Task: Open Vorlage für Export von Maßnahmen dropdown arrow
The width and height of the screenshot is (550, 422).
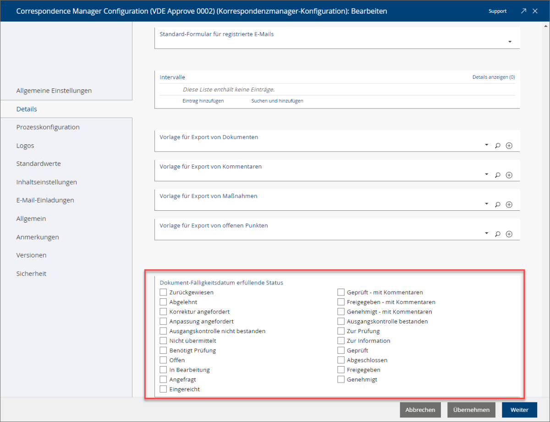Action: click(x=486, y=204)
